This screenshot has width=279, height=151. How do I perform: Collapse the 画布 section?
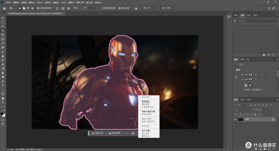point(235,70)
